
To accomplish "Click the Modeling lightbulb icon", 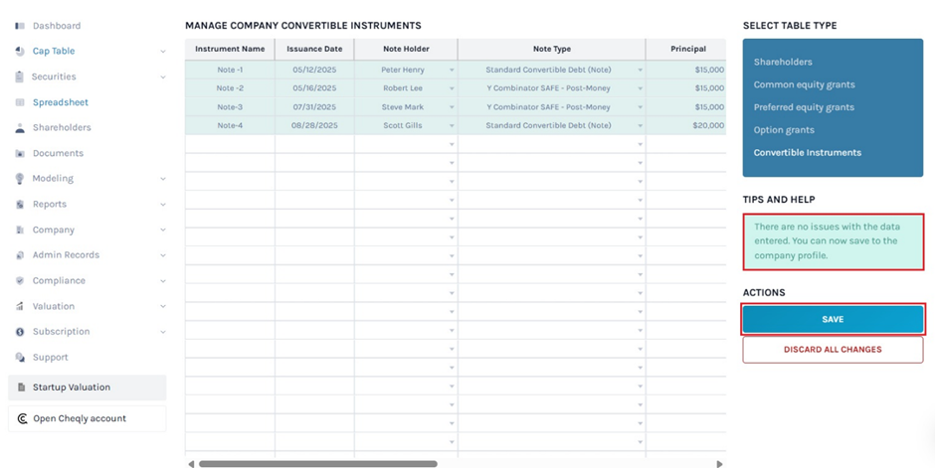I will 20,179.
